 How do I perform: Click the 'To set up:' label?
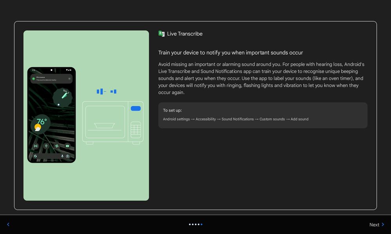pos(172,111)
